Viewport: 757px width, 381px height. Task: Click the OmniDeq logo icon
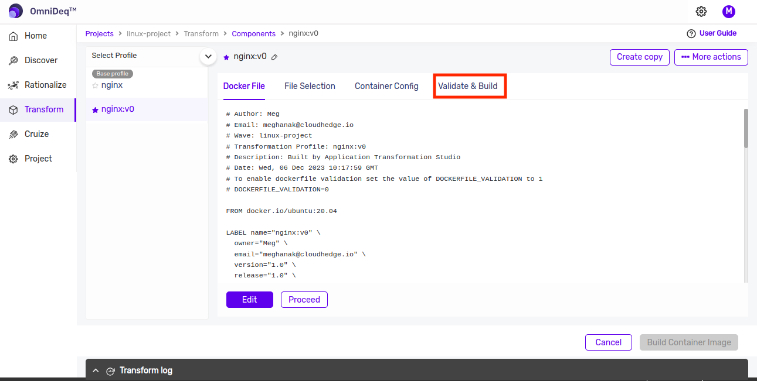click(15, 11)
